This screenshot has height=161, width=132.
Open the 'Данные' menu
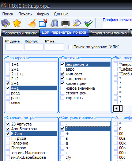tap(61, 14)
